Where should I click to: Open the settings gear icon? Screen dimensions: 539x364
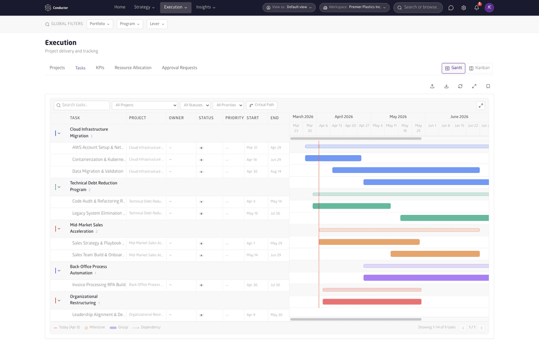tap(463, 7)
